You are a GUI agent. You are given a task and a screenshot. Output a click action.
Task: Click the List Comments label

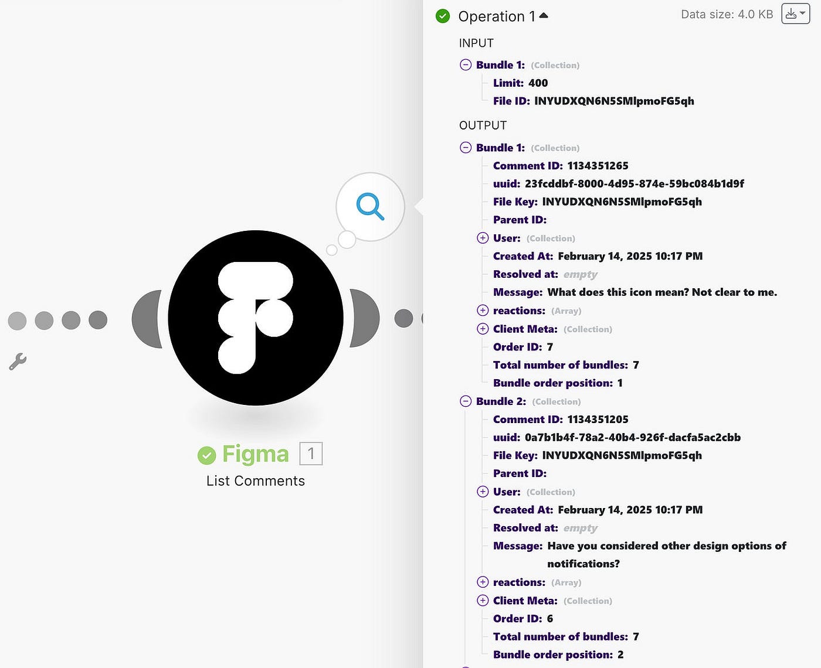(256, 481)
